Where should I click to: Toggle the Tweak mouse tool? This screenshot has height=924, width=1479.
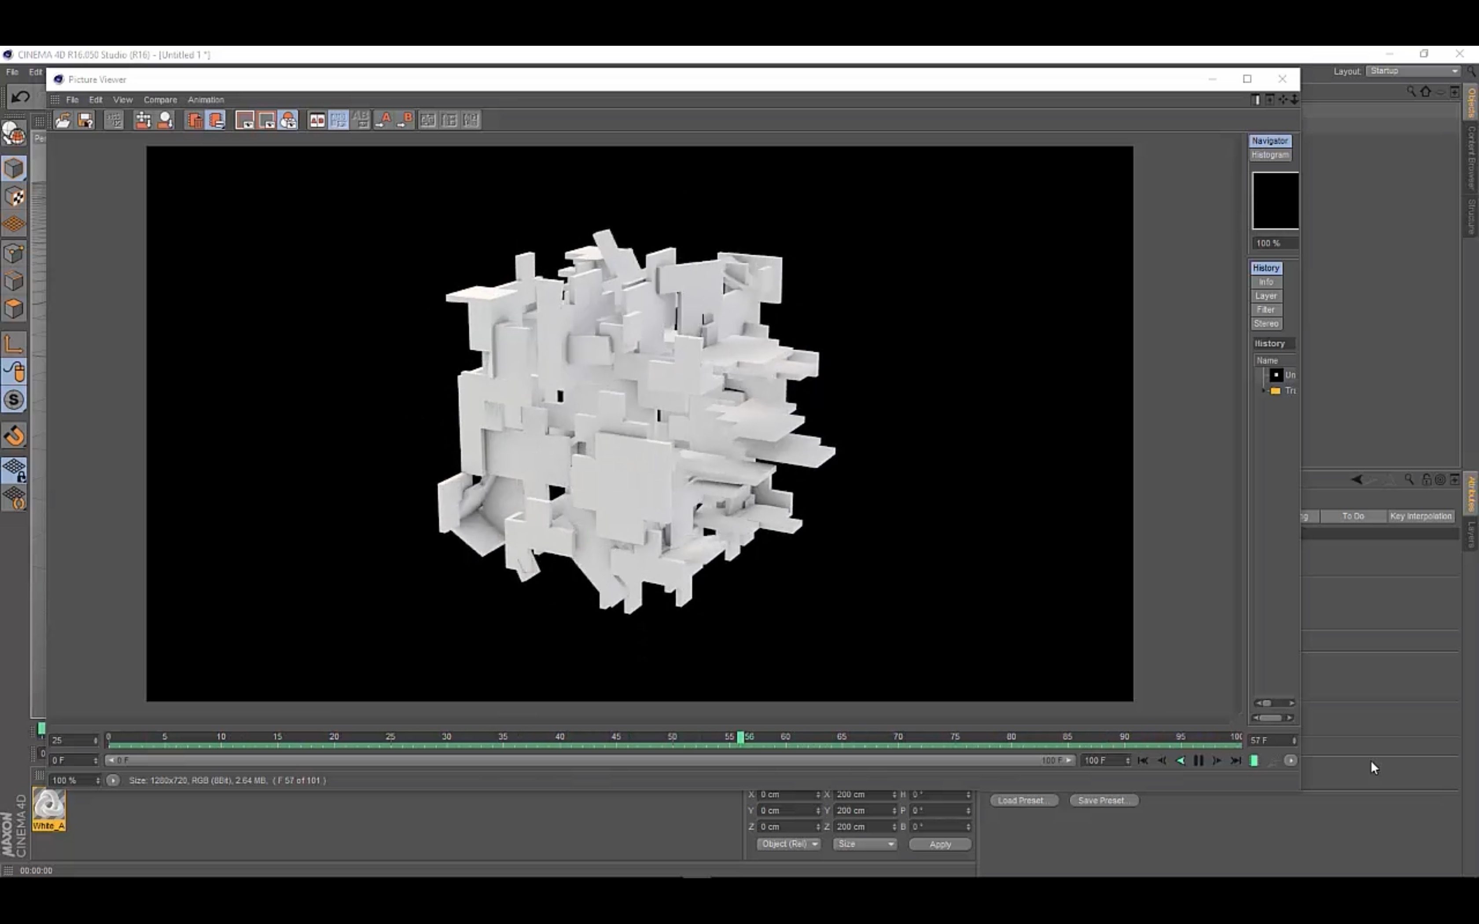[x=14, y=372]
